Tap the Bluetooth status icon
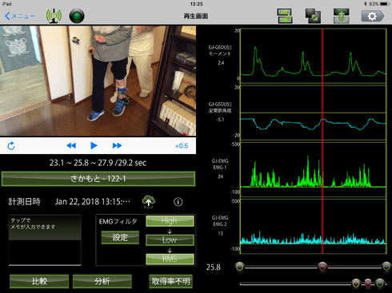The height and width of the screenshot is (293, 392). 366,4
